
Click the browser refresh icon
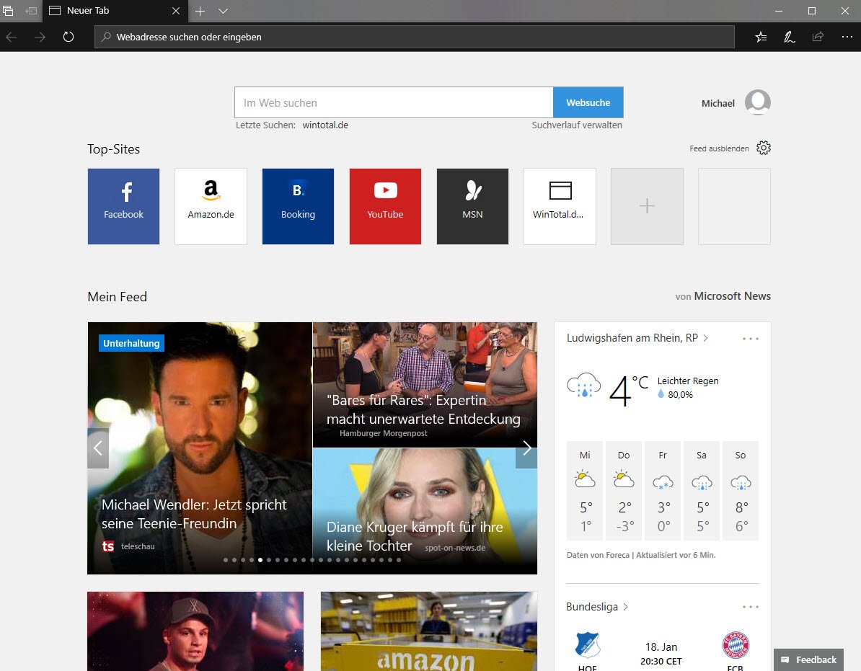pos(69,37)
